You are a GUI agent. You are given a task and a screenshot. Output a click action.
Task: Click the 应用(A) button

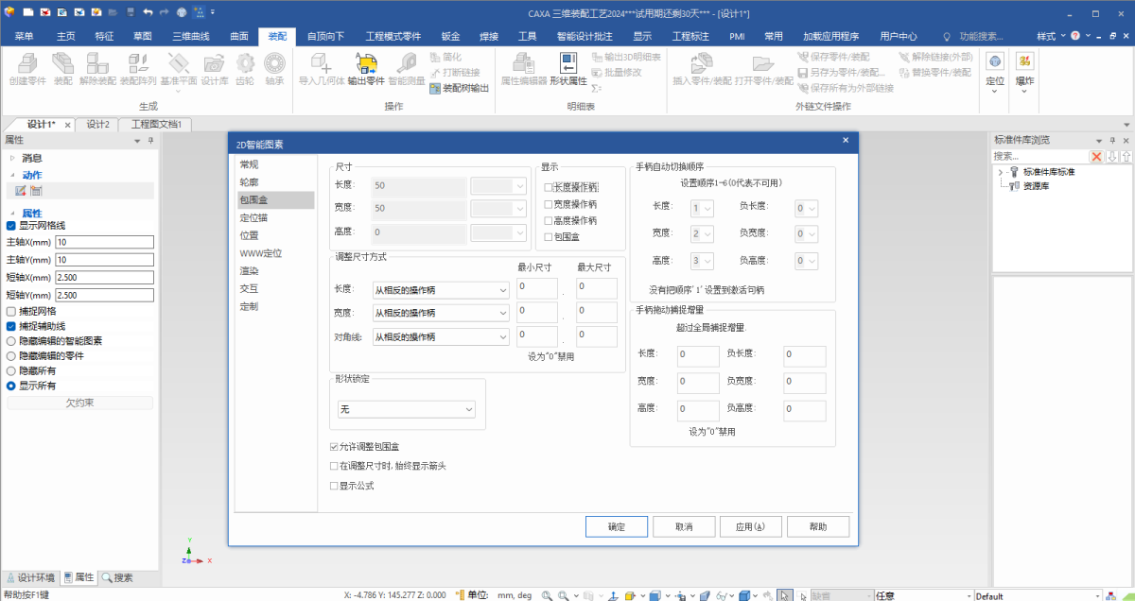(742, 526)
